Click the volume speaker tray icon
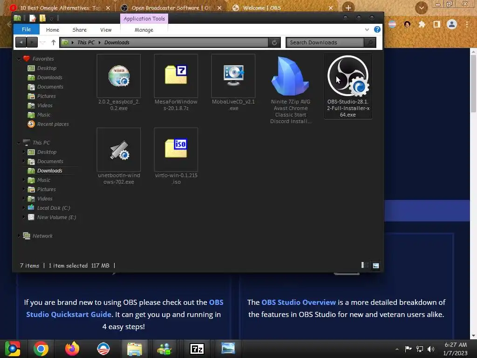477x358 pixels. [x=431, y=349]
